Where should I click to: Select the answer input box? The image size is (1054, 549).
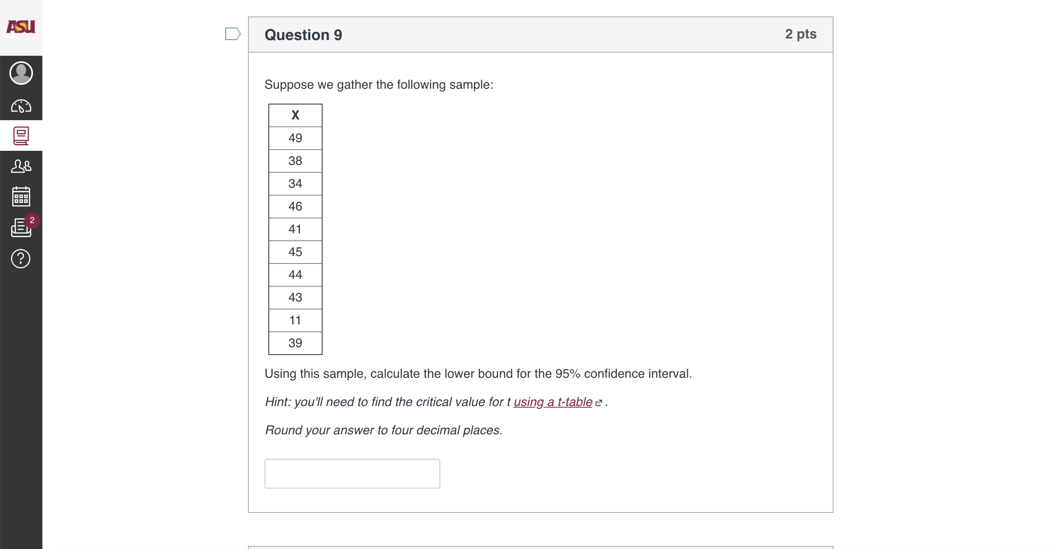[x=352, y=473]
